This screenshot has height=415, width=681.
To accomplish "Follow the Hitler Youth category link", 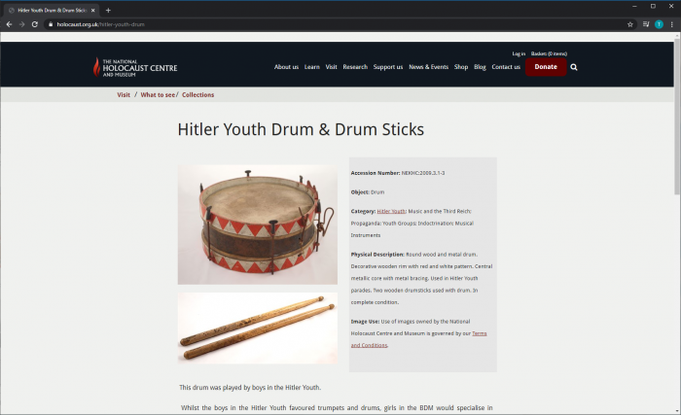I will click(x=391, y=212).
